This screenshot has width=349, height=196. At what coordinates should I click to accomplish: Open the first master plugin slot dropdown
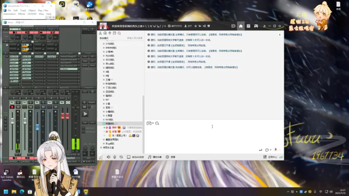pyautogui.click(x=79, y=57)
